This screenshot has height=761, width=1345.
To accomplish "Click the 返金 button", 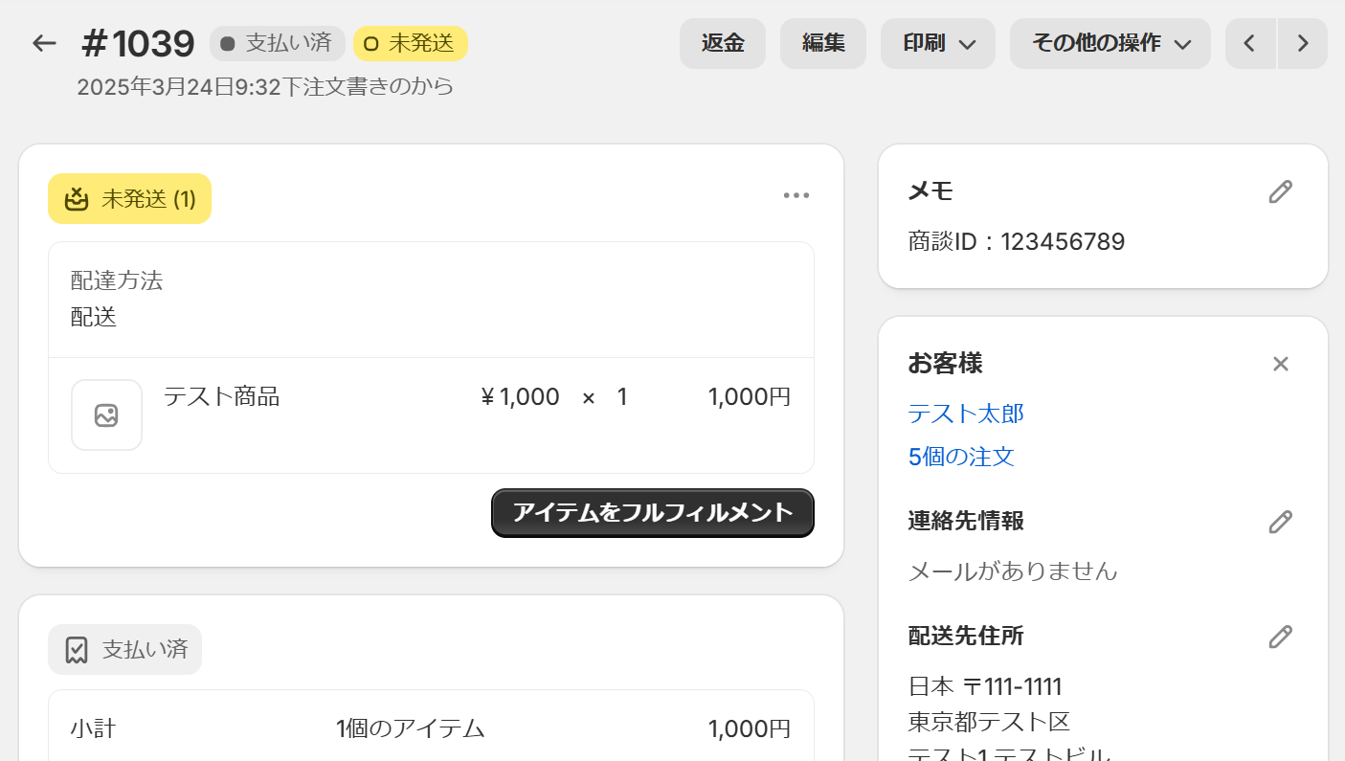I will (x=723, y=43).
